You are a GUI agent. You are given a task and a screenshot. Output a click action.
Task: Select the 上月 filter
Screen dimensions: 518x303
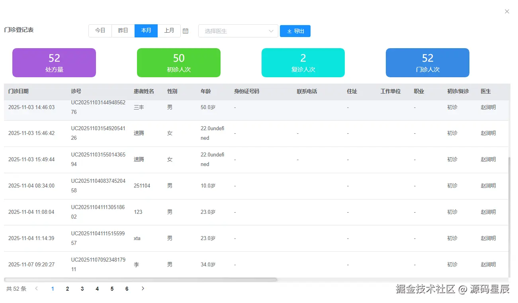click(x=169, y=31)
